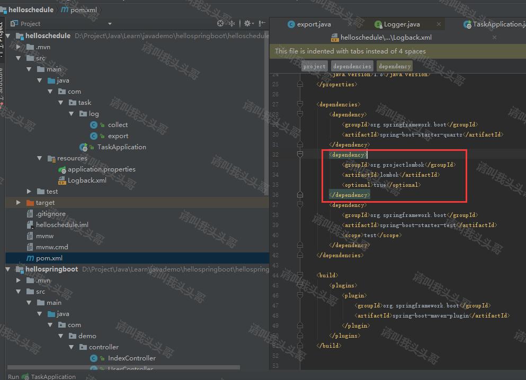This screenshot has height=380, width=526.
Task: Click line number 42 in gutter
Action: (275, 255)
